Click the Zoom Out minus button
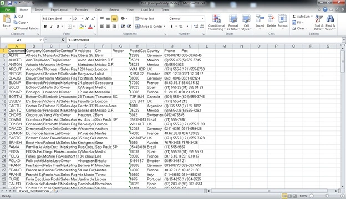346x199 pixels. pyautogui.click(x=312, y=196)
